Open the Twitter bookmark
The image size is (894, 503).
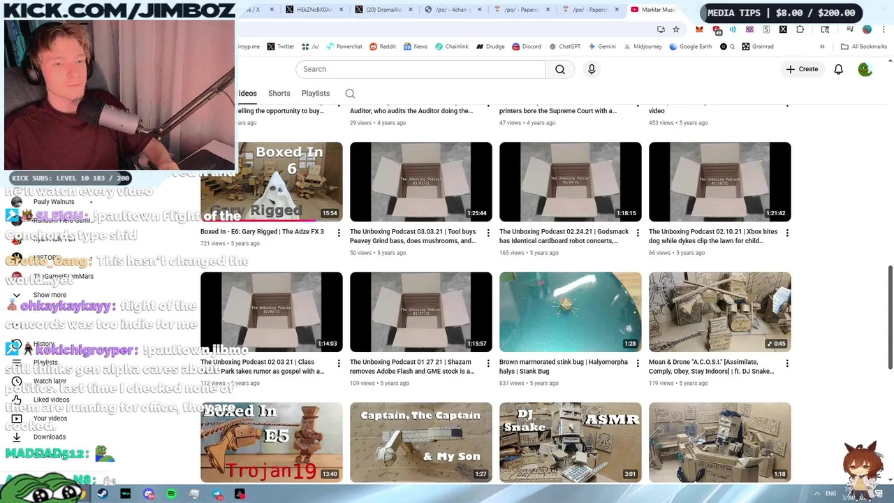click(280, 47)
